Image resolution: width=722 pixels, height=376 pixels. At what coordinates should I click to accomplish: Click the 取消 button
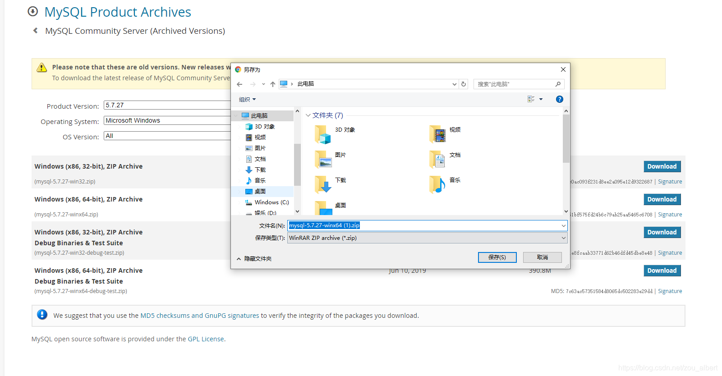[543, 257]
